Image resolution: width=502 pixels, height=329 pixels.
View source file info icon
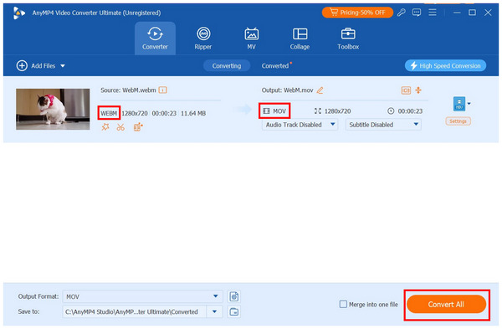[x=162, y=90]
